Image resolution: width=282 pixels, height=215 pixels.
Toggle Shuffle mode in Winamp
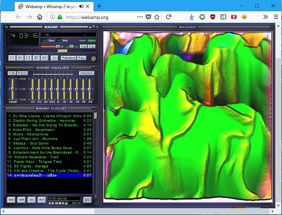point(68,58)
